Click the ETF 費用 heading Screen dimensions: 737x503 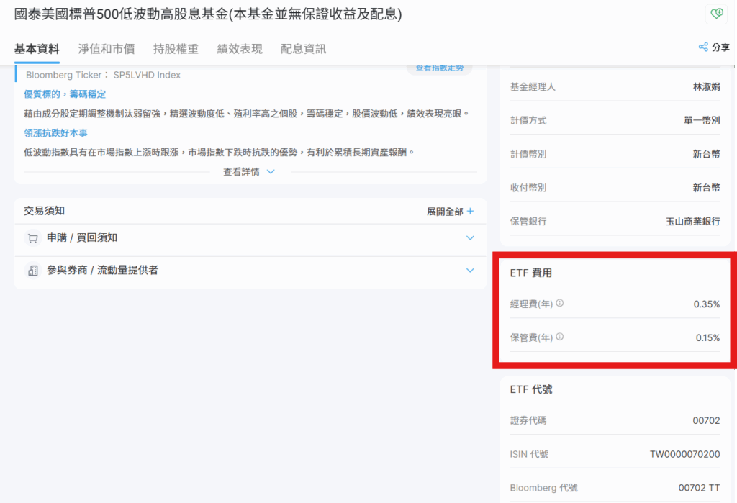(531, 273)
